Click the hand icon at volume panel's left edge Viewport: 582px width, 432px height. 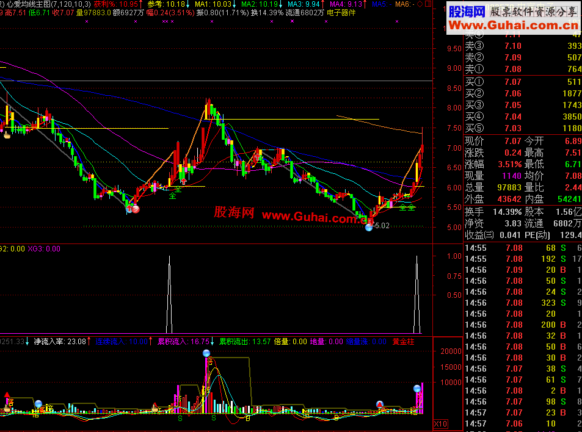coord(7,409)
